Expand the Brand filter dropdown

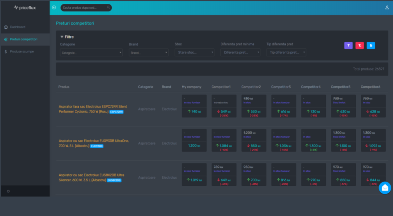pyautogui.click(x=148, y=53)
